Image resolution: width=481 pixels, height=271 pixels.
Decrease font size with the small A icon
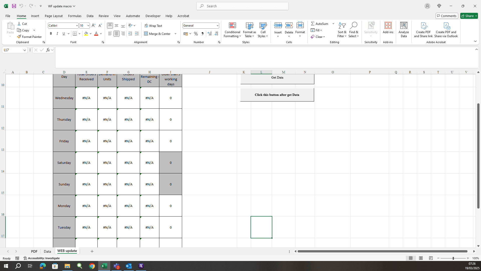pyautogui.click(x=100, y=25)
